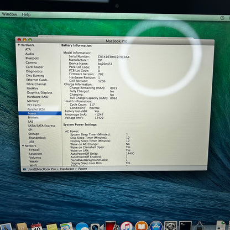Click Hardware in the path bar

pos(67,169)
